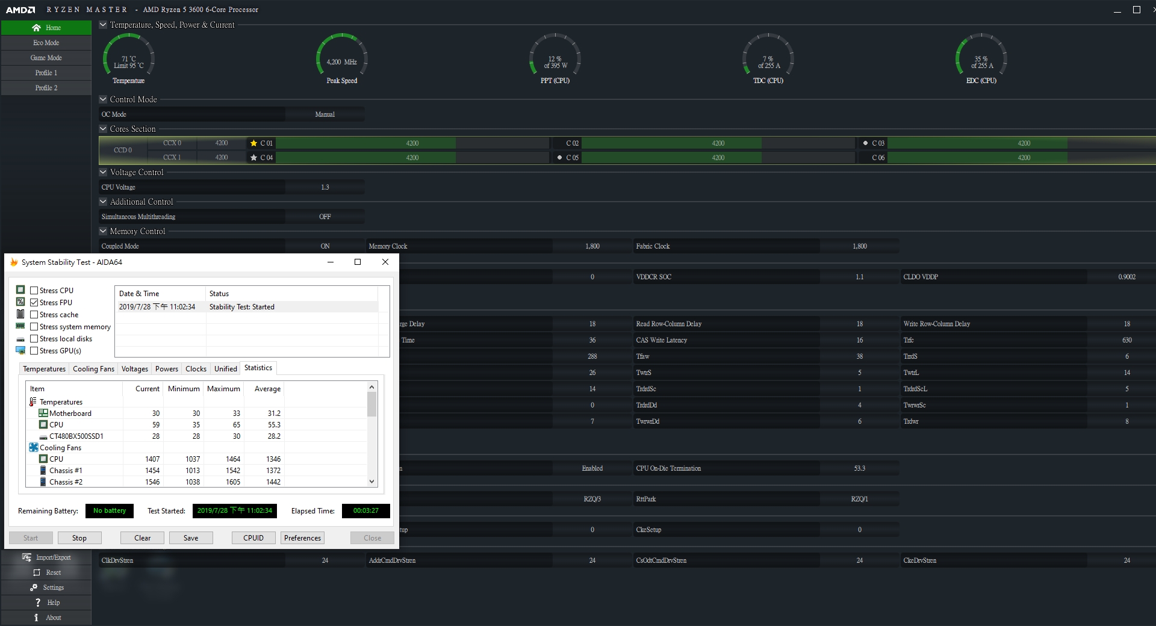Click the CT480BX500SSD1 drive icon

[43, 436]
